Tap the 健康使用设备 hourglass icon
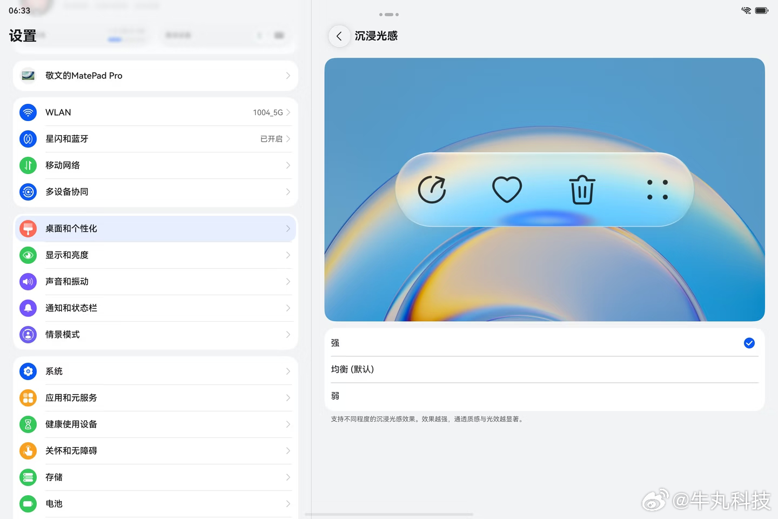 coord(28,424)
